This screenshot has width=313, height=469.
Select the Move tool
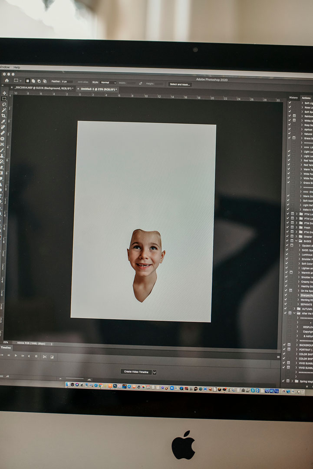tap(4, 93)
